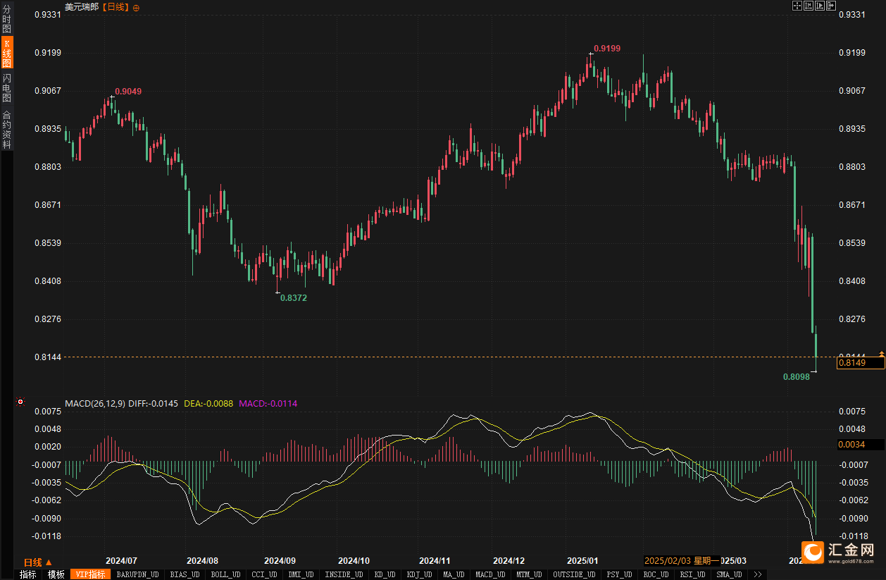
Task: Click the crosshair cursor icon at top right
Action: 797,6
